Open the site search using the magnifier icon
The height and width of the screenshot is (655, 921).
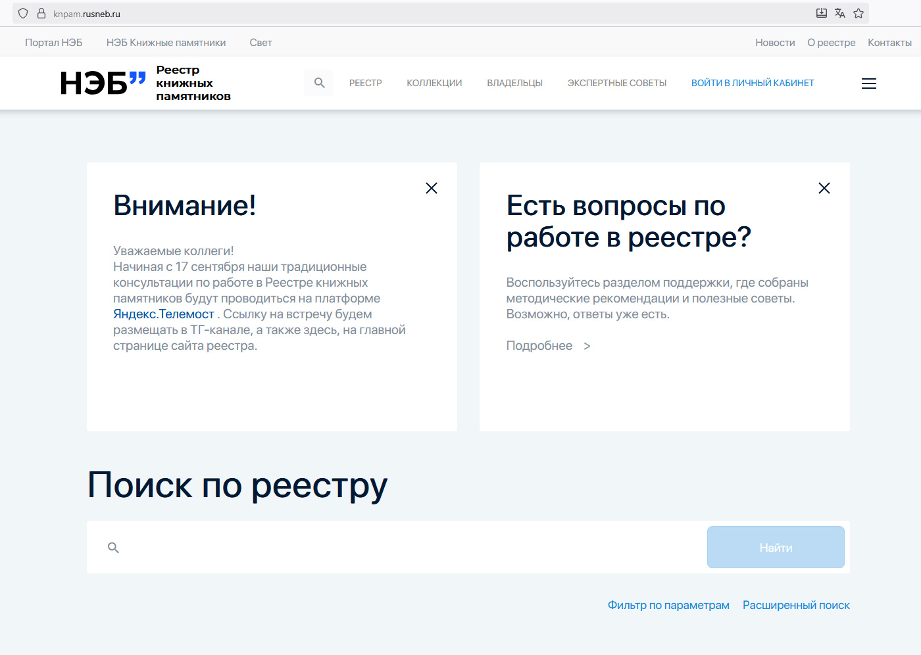click(318, 83)
